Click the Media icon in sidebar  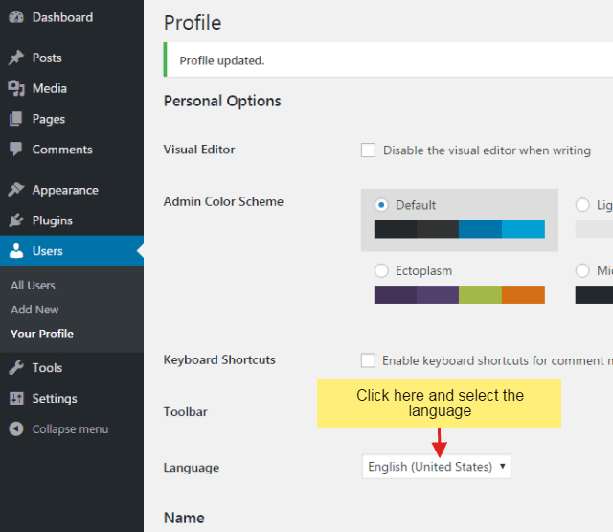(16, 88)
